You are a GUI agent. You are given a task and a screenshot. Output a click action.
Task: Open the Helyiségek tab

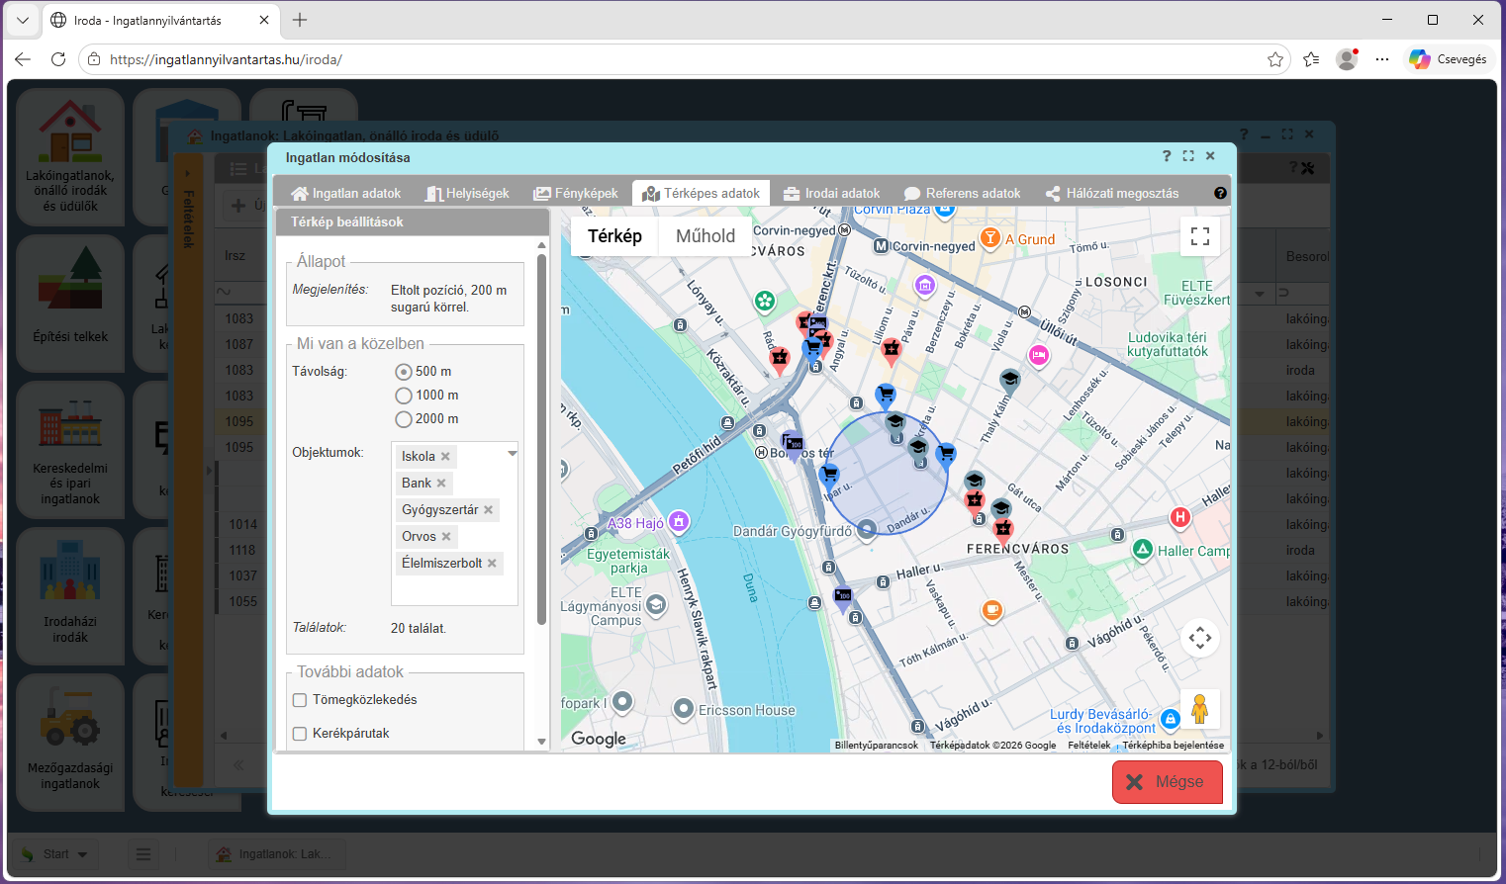click(x=468, y=194)
